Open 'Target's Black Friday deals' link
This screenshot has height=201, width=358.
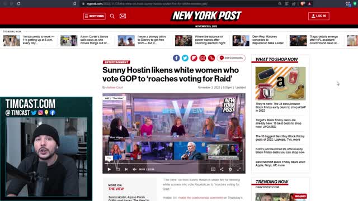(279, 123)
